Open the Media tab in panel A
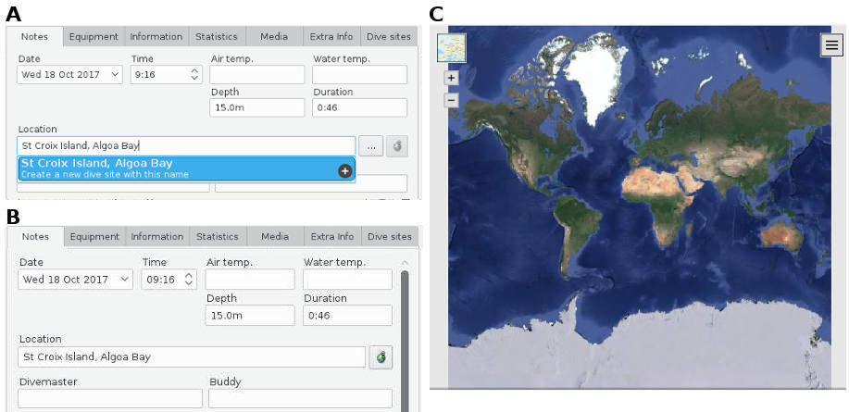Image resolution: width=849 pixels, height=412 pixels. [x=274, y=37]
